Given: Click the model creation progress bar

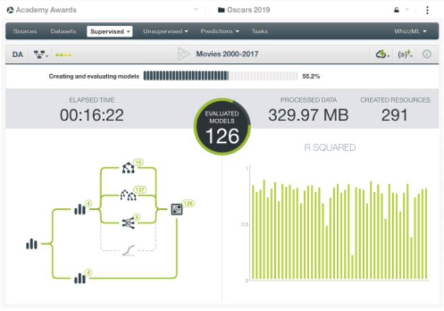Looking at the screenshot, I should pyautogui.click(x=220, y=76).
